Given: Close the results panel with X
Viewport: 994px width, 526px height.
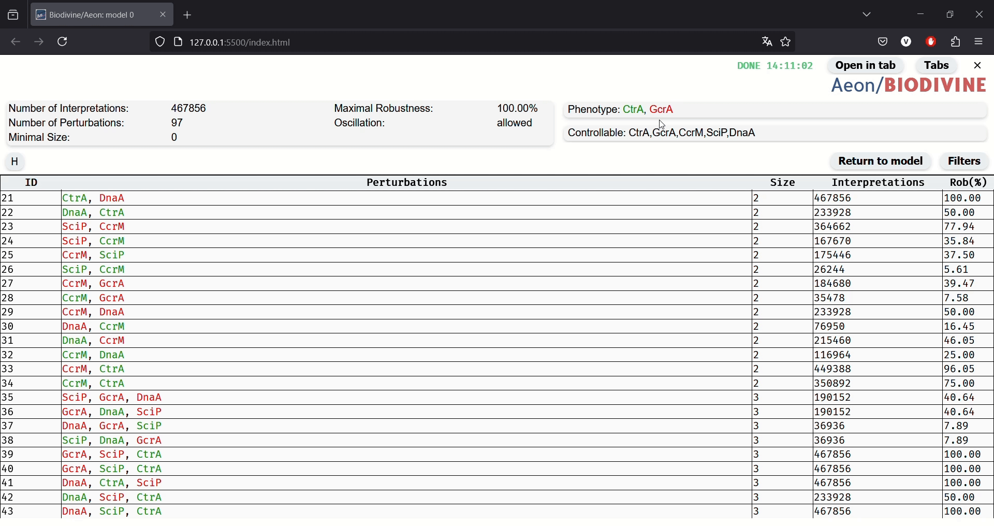Looking at the screenshot, I should (x=978, y=66).
